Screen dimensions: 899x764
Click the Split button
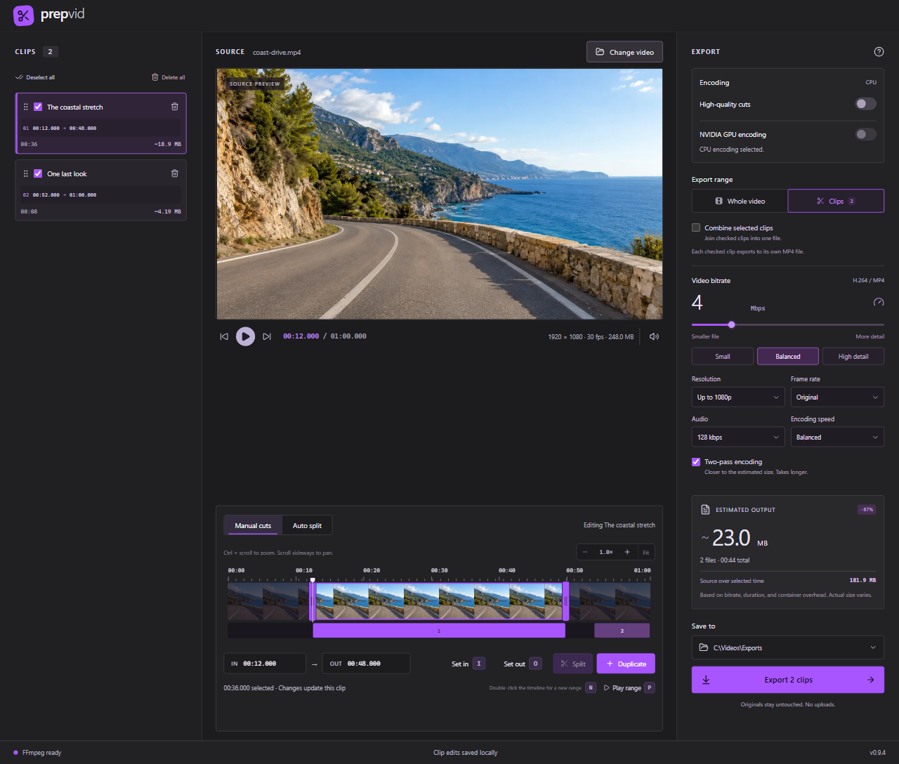point(573,664)
